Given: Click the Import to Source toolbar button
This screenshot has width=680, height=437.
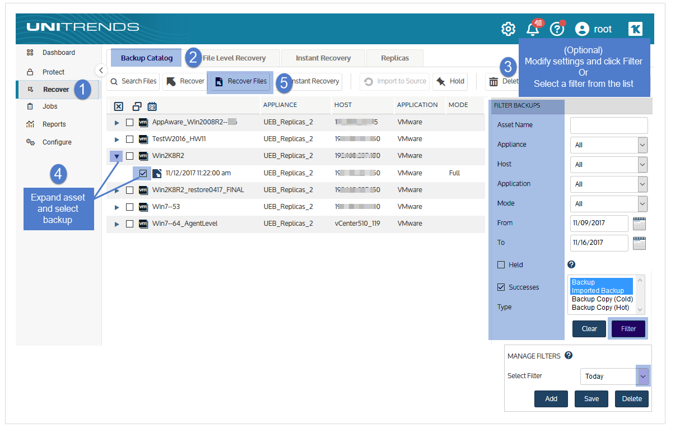Looking at the screenshot, I should (394, 81).
